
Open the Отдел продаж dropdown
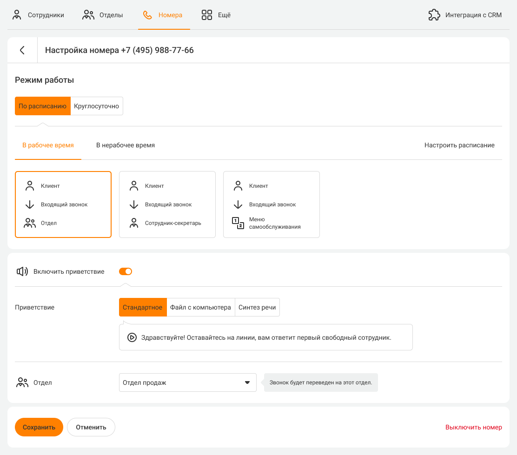click(x=187, y=382)
